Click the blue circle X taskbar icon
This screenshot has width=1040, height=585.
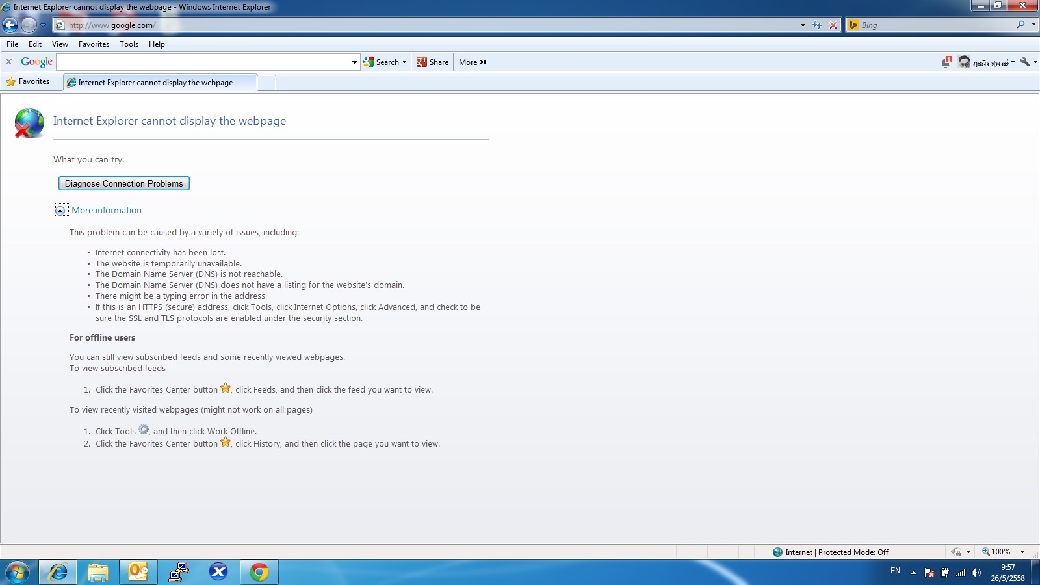coord(218,573)
